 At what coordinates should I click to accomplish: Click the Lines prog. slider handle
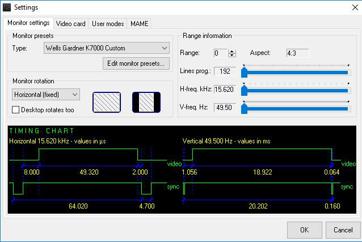[x=244, y=72]
